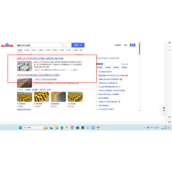The image size is (172, 172).
Task: Launch Google Chrome from the taskbar
Action: click(72, 128)
